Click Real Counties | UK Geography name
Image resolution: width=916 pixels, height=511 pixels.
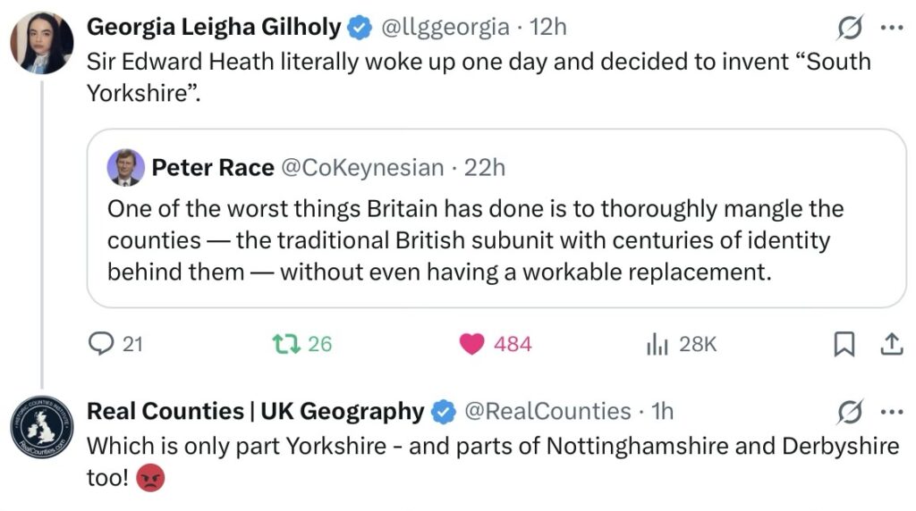tap(254, 411)
